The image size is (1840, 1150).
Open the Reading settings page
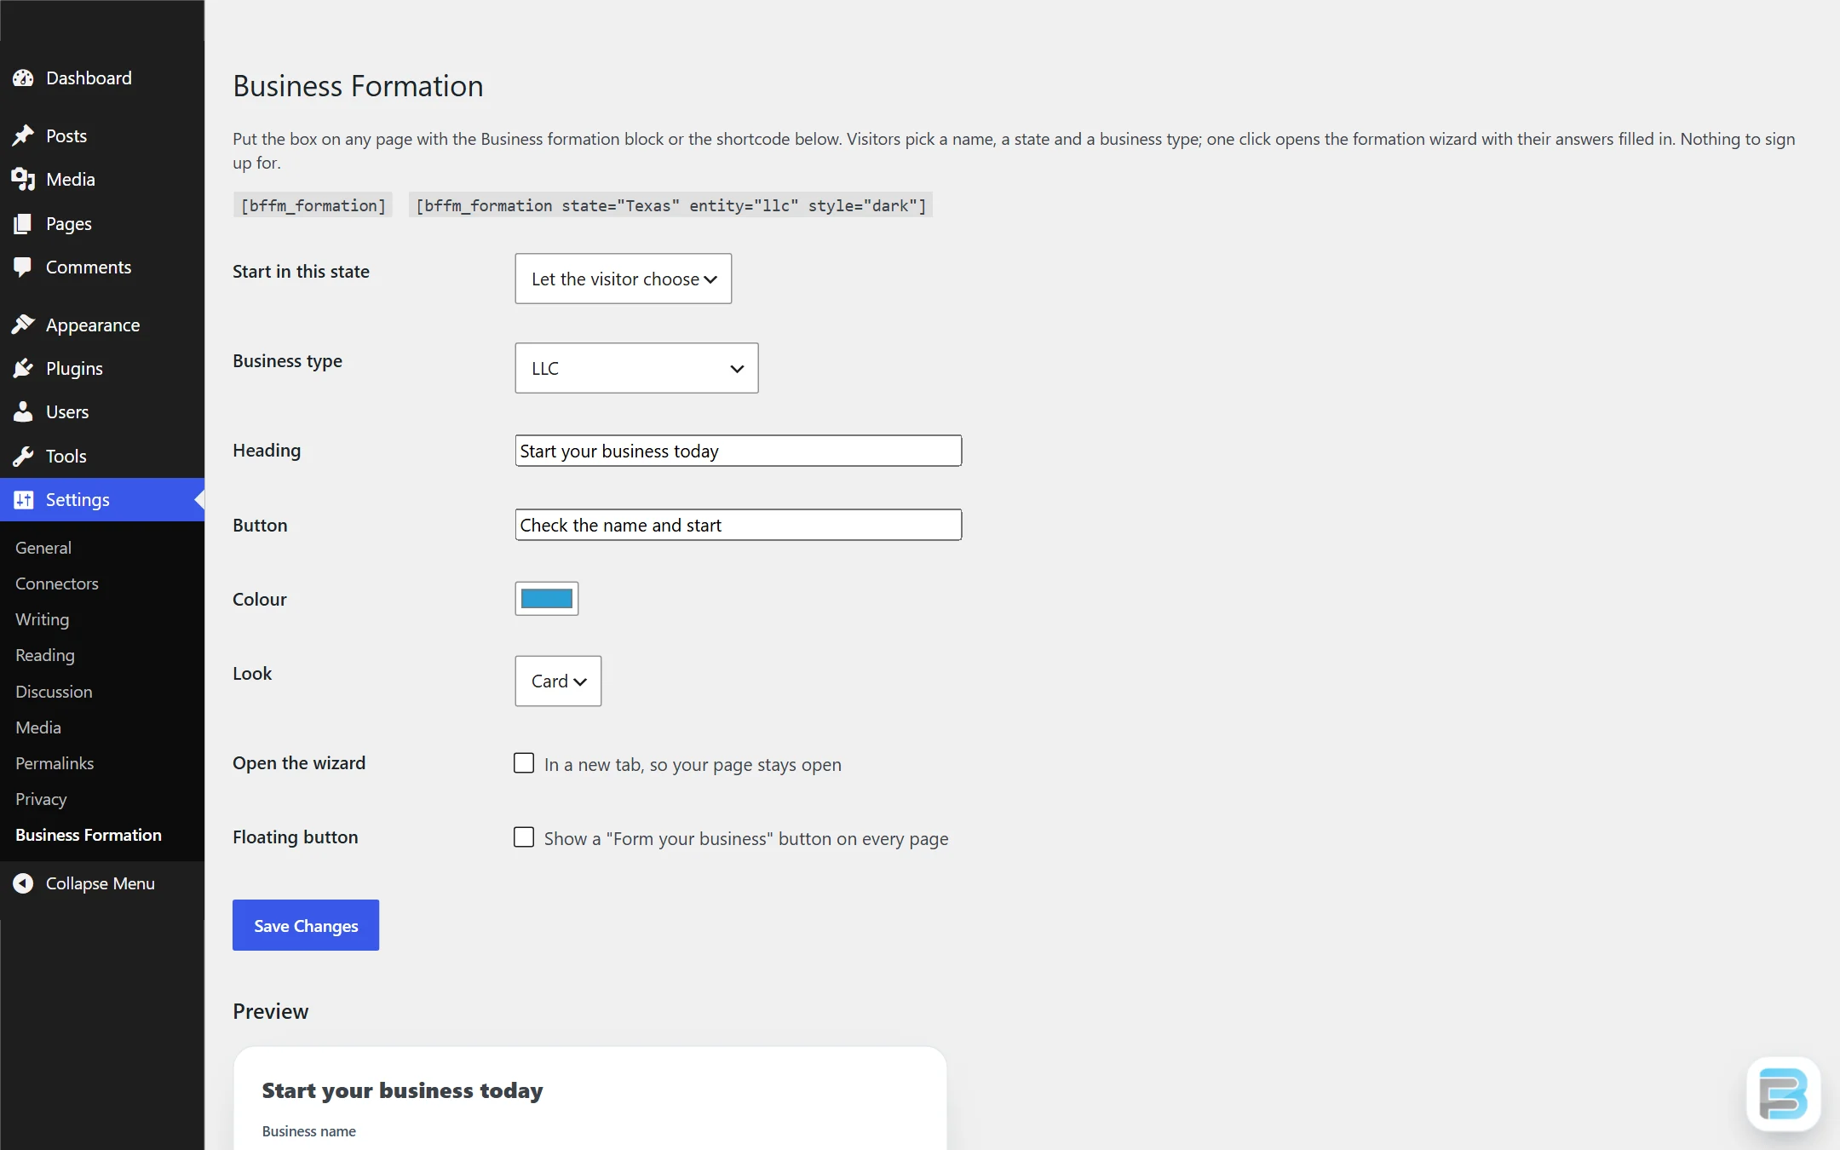click(45, 655)
